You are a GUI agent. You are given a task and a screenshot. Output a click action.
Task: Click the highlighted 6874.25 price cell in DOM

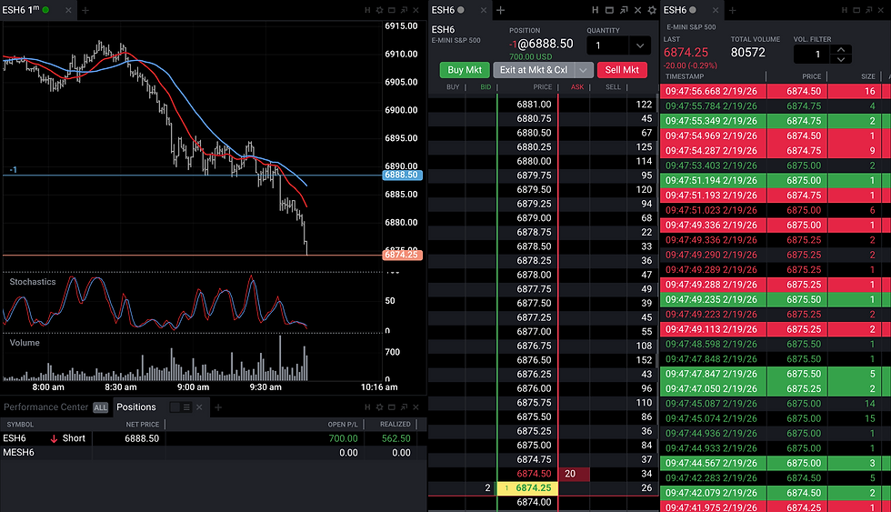tap(527, 488)
